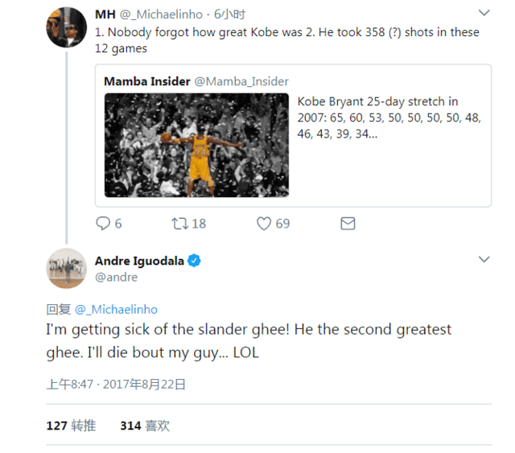
Task: Expand options chevron on Andre Iguodala's tweet
Action: click(x=484, y=259)
